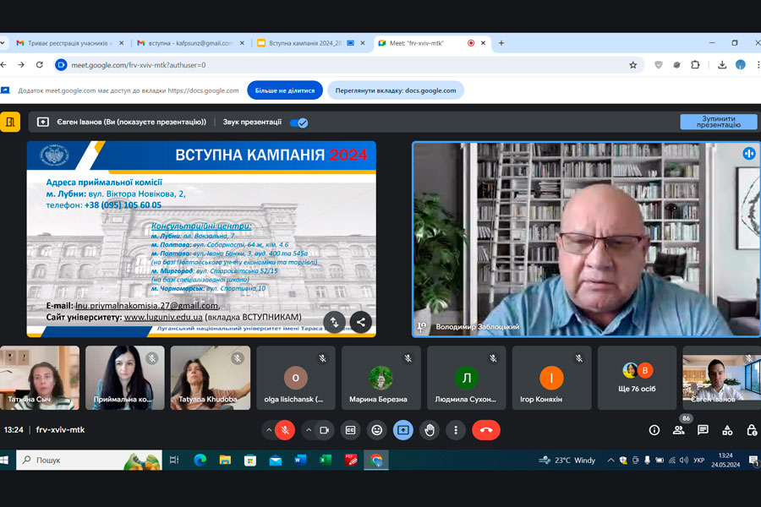Click the УКР language indicator
The width and height of the screenshot is (761, 507).
pos(699,460)
